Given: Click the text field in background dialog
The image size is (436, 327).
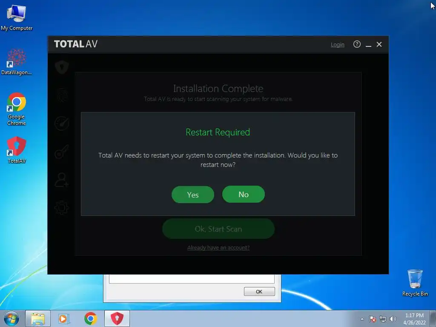Looking at the screenshot, I should pyautogui.click(x=192, y=278).
